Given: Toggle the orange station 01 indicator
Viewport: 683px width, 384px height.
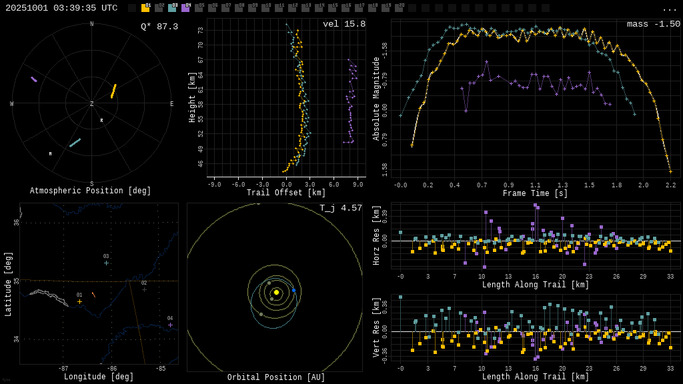Looking at the screenshot, I should click(x=145, y=8).
